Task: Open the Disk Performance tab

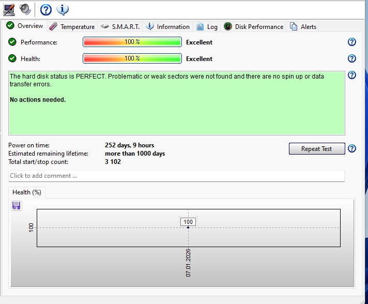Action: click(253, 26)
